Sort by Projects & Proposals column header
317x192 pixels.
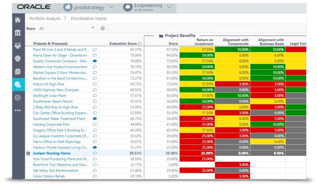[50, 44]
